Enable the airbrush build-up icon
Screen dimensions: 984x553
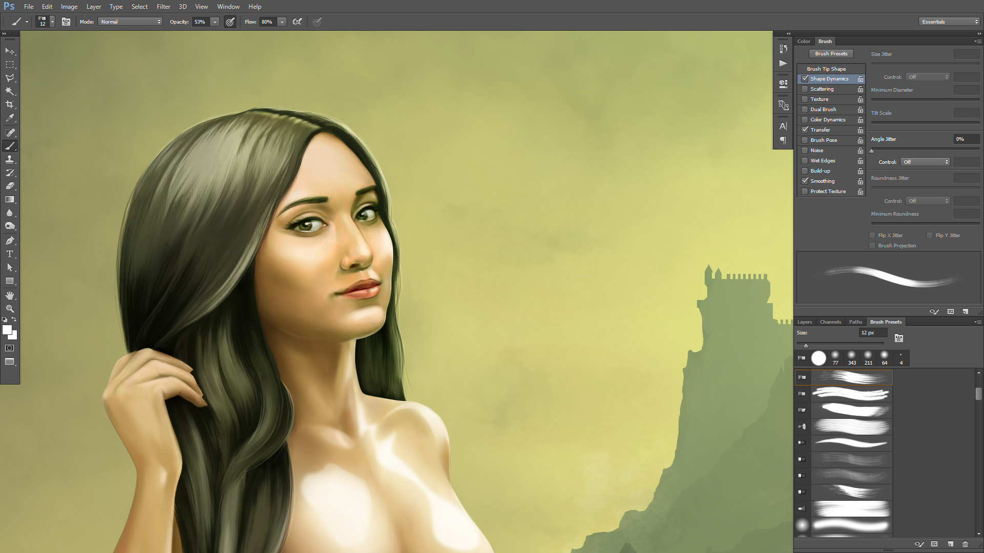(297, 22)
